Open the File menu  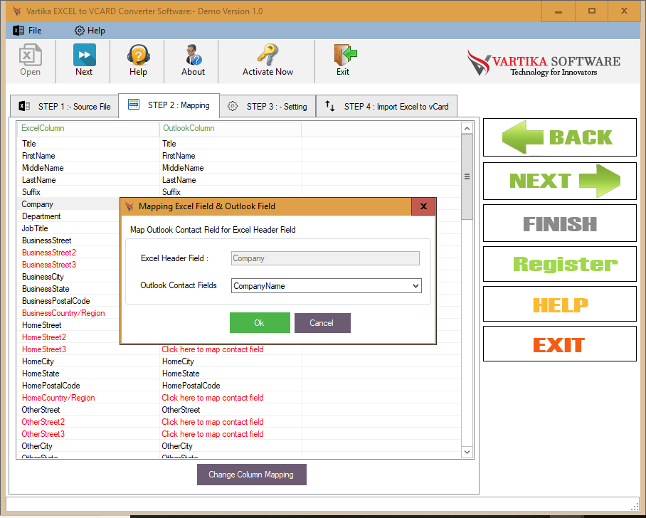coord(27,31)
